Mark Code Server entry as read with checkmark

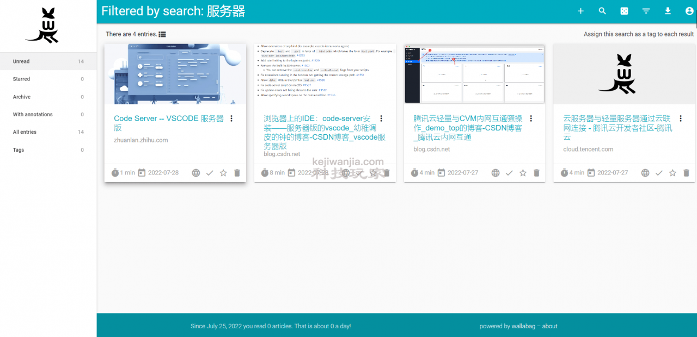point(210,173)
